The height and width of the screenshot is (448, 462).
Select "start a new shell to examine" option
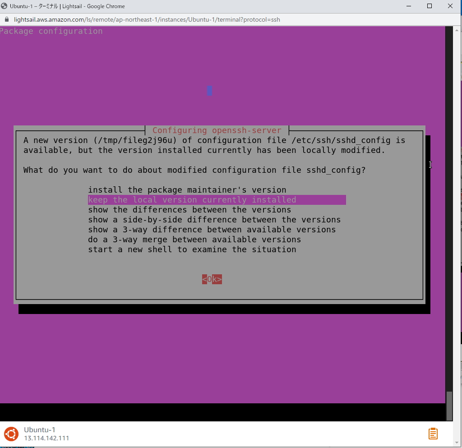[x=192, y=249]
